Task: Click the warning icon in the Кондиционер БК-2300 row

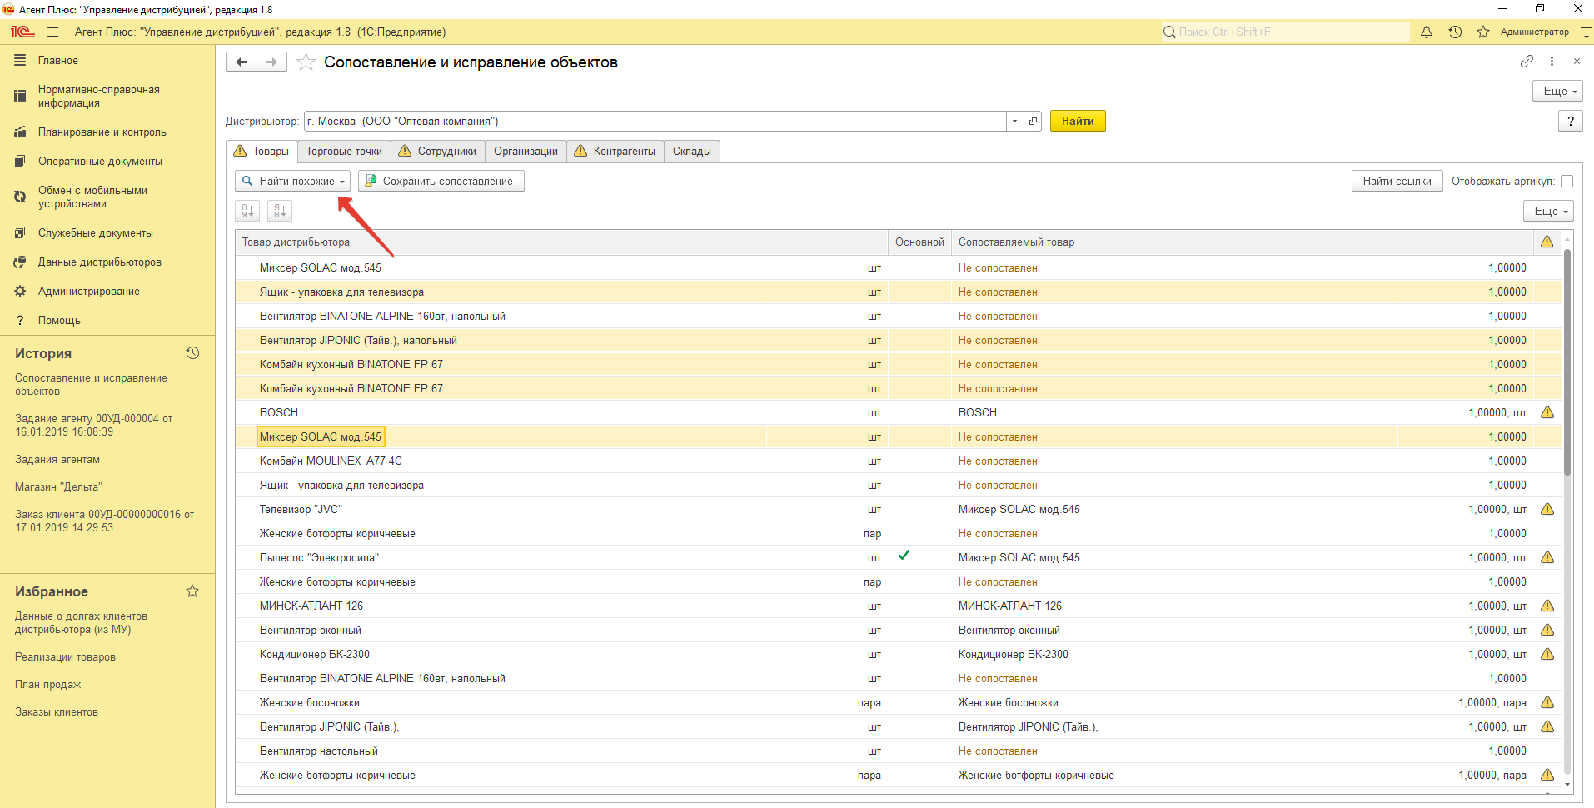Action: (x=1547, y=654)
